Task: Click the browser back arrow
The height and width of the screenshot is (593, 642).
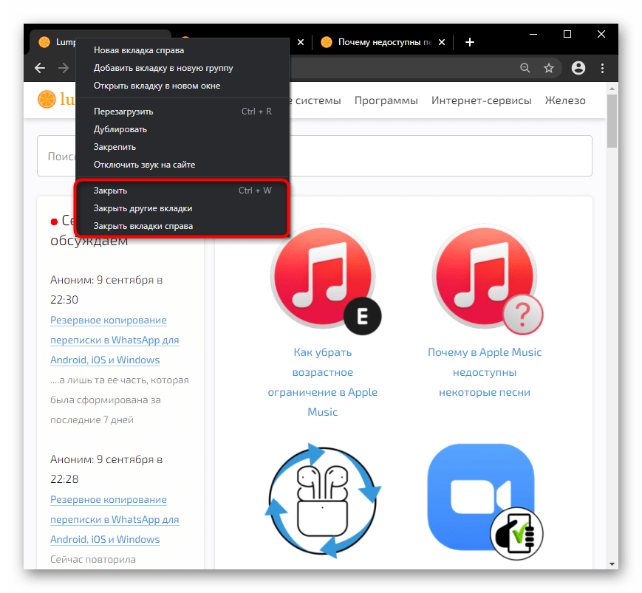Action: pos(40,68)
